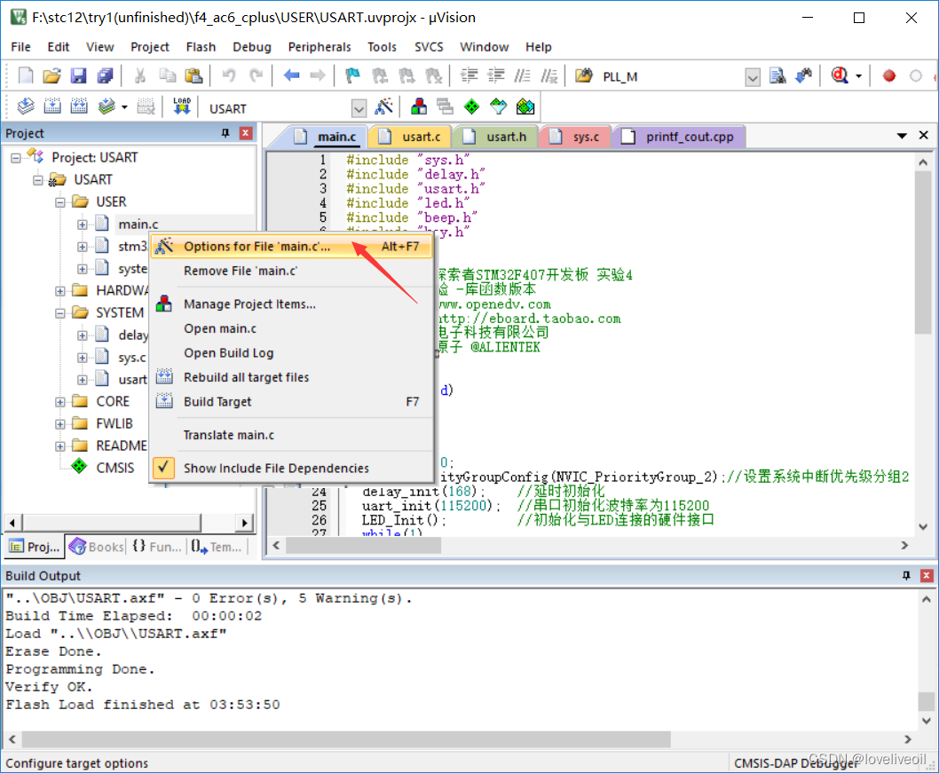Save the current file with the diskette icon
Image resolution: width=939 pixels, height=773 pixels.
pos(78,76)
